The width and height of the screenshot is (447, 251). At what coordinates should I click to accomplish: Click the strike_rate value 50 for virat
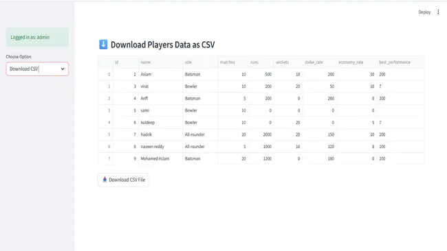[x=320, y=86]
